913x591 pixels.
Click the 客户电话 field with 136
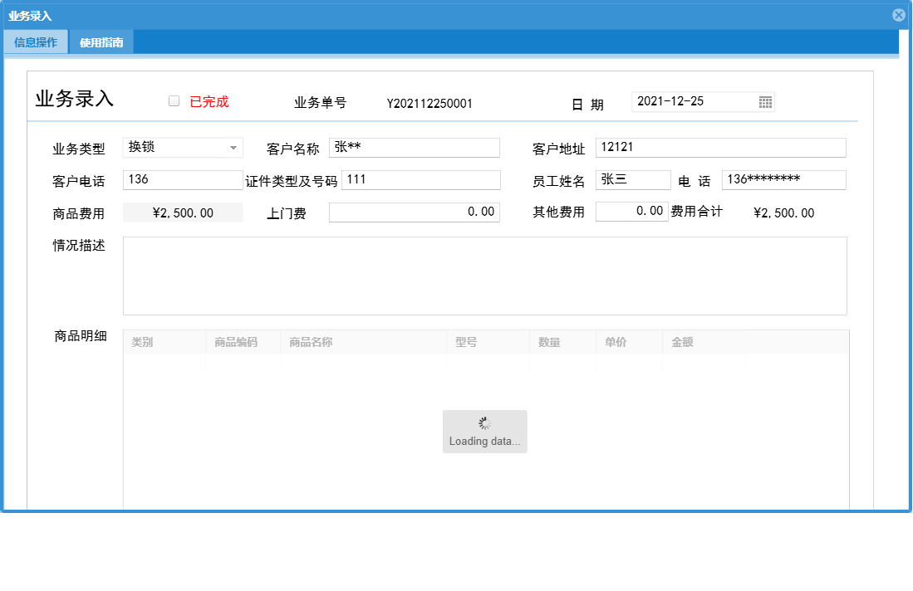point(183,179)
